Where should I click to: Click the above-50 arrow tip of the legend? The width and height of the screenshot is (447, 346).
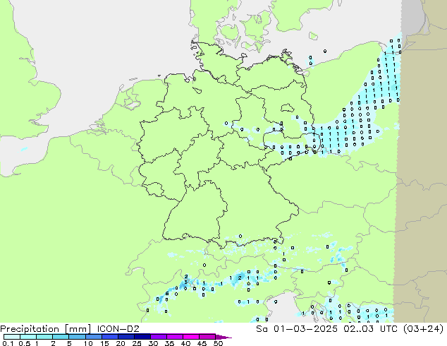[x=223, y=337]
